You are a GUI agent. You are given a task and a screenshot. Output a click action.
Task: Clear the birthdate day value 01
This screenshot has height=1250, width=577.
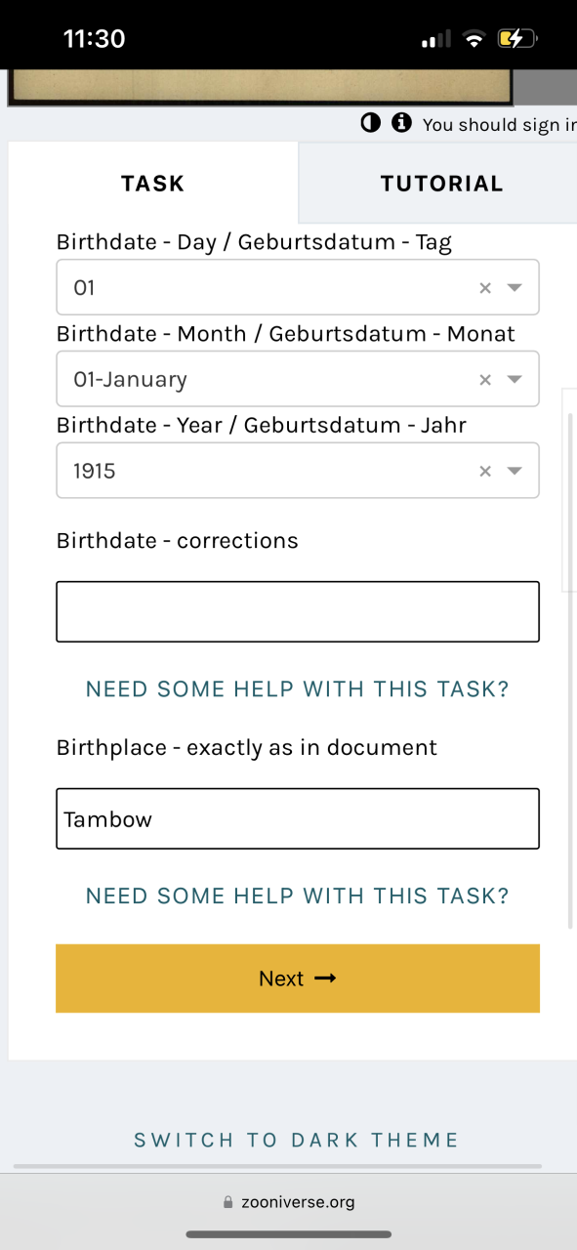[485, 288]
